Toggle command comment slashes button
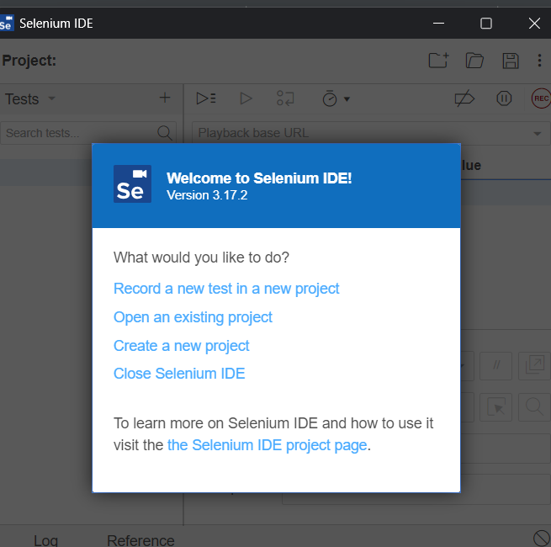Viewport: 551px width, 547px height. 495,365
